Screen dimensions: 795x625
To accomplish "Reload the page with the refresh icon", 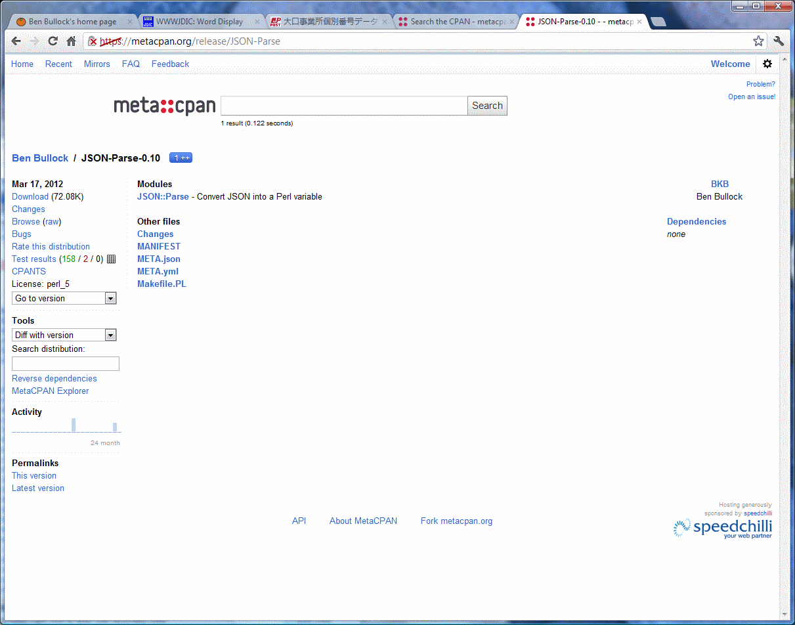I will (53, 41).
